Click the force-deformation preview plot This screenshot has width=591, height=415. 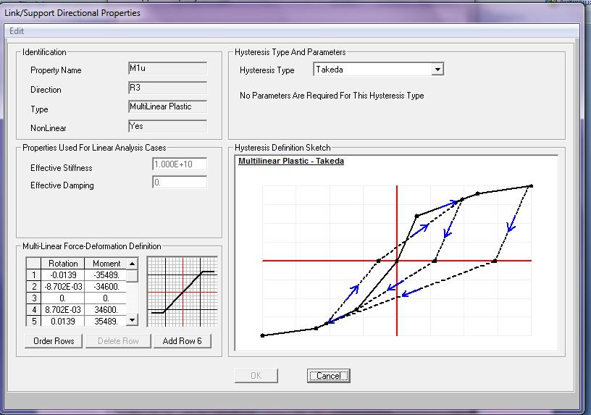[183, 292]
